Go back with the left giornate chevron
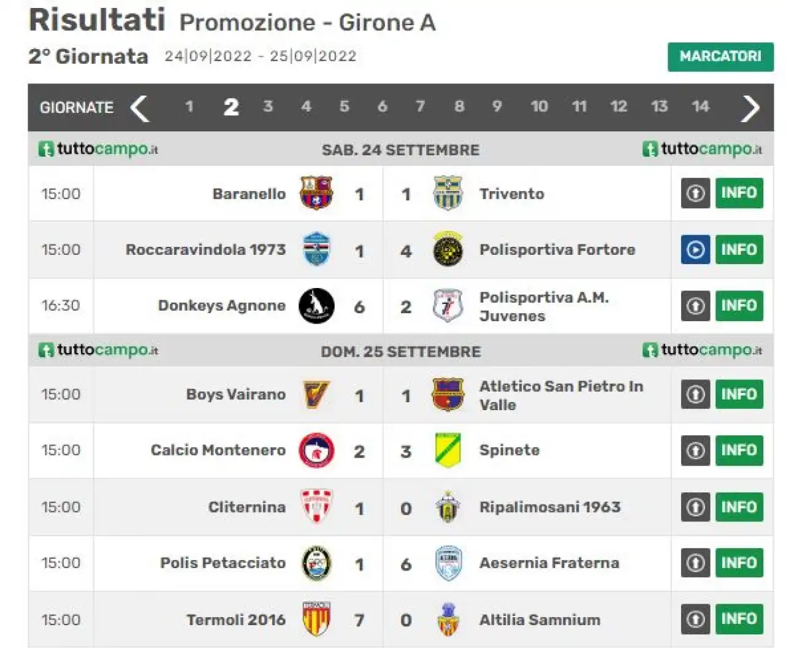The height and width of the screenshot is (657, 786). coord(139,108)
